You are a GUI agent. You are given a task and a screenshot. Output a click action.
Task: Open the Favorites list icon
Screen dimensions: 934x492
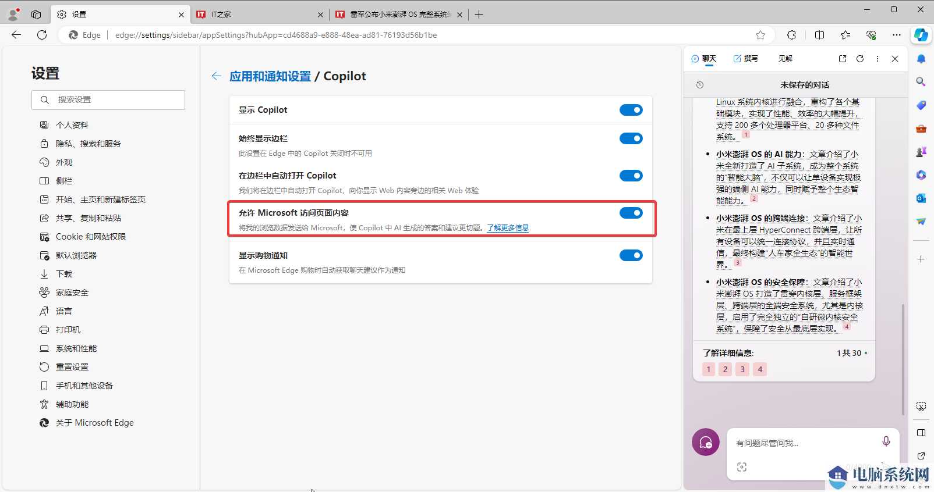point(845,35)
